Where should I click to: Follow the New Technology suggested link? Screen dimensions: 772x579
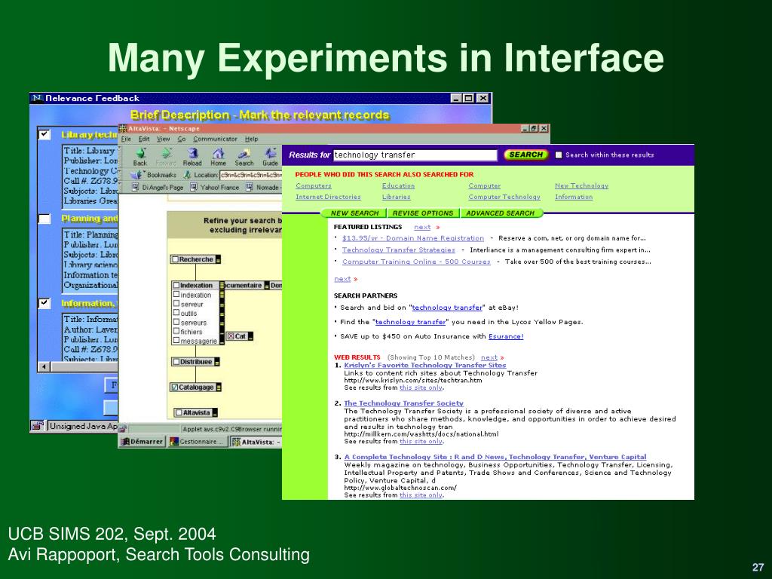tap(581, 185)
